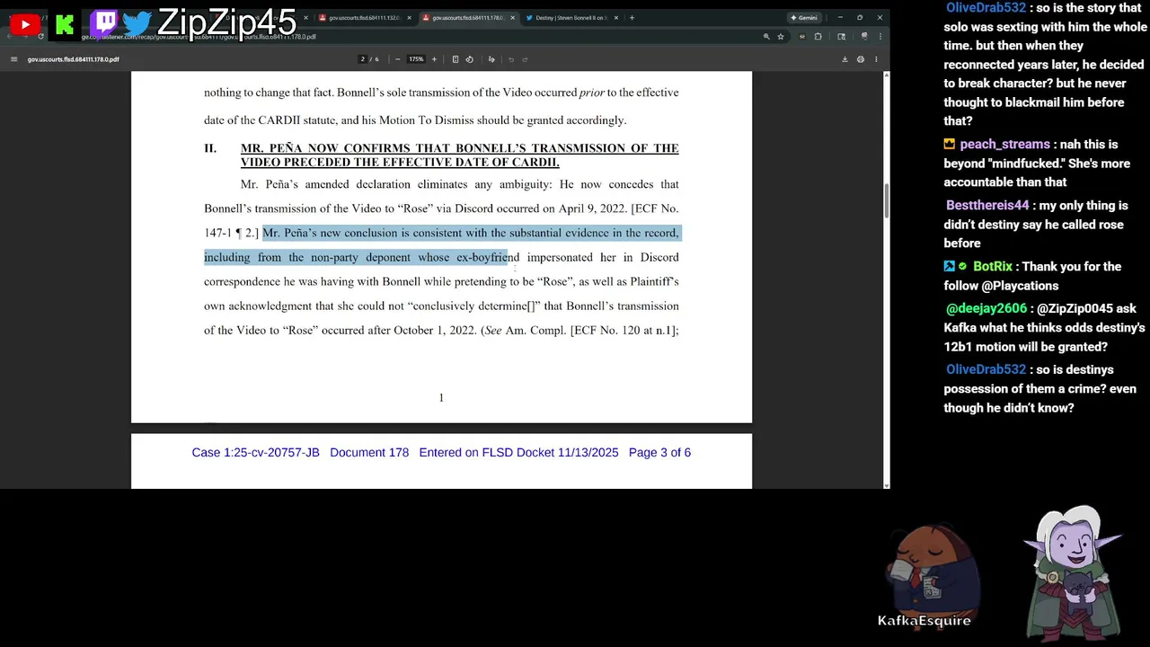Click the Twitch logo overlay
1150x647 pixels.
tap(104, 23)
